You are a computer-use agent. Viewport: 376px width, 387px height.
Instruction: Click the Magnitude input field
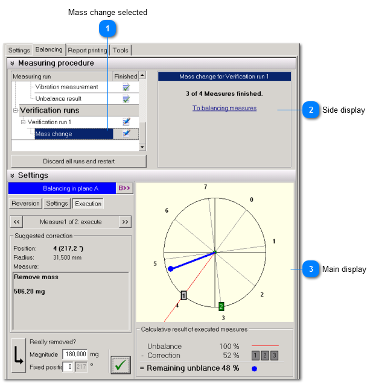click(x=75, y=354)
